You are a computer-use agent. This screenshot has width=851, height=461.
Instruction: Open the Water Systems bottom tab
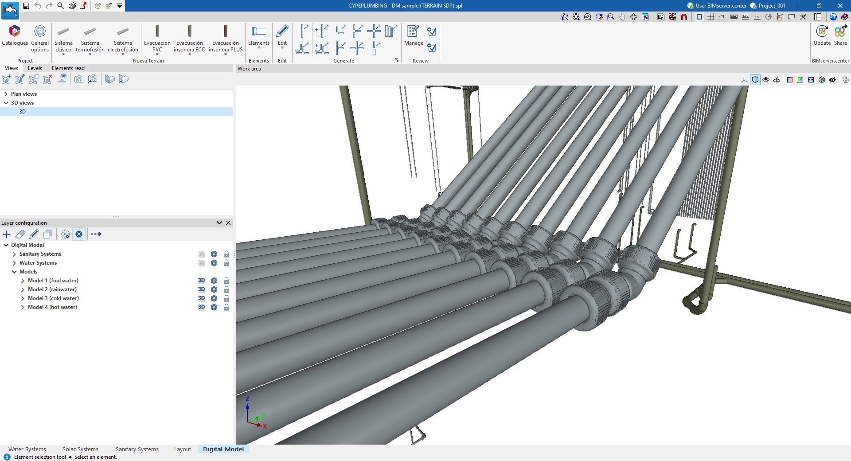coord(27,449)
